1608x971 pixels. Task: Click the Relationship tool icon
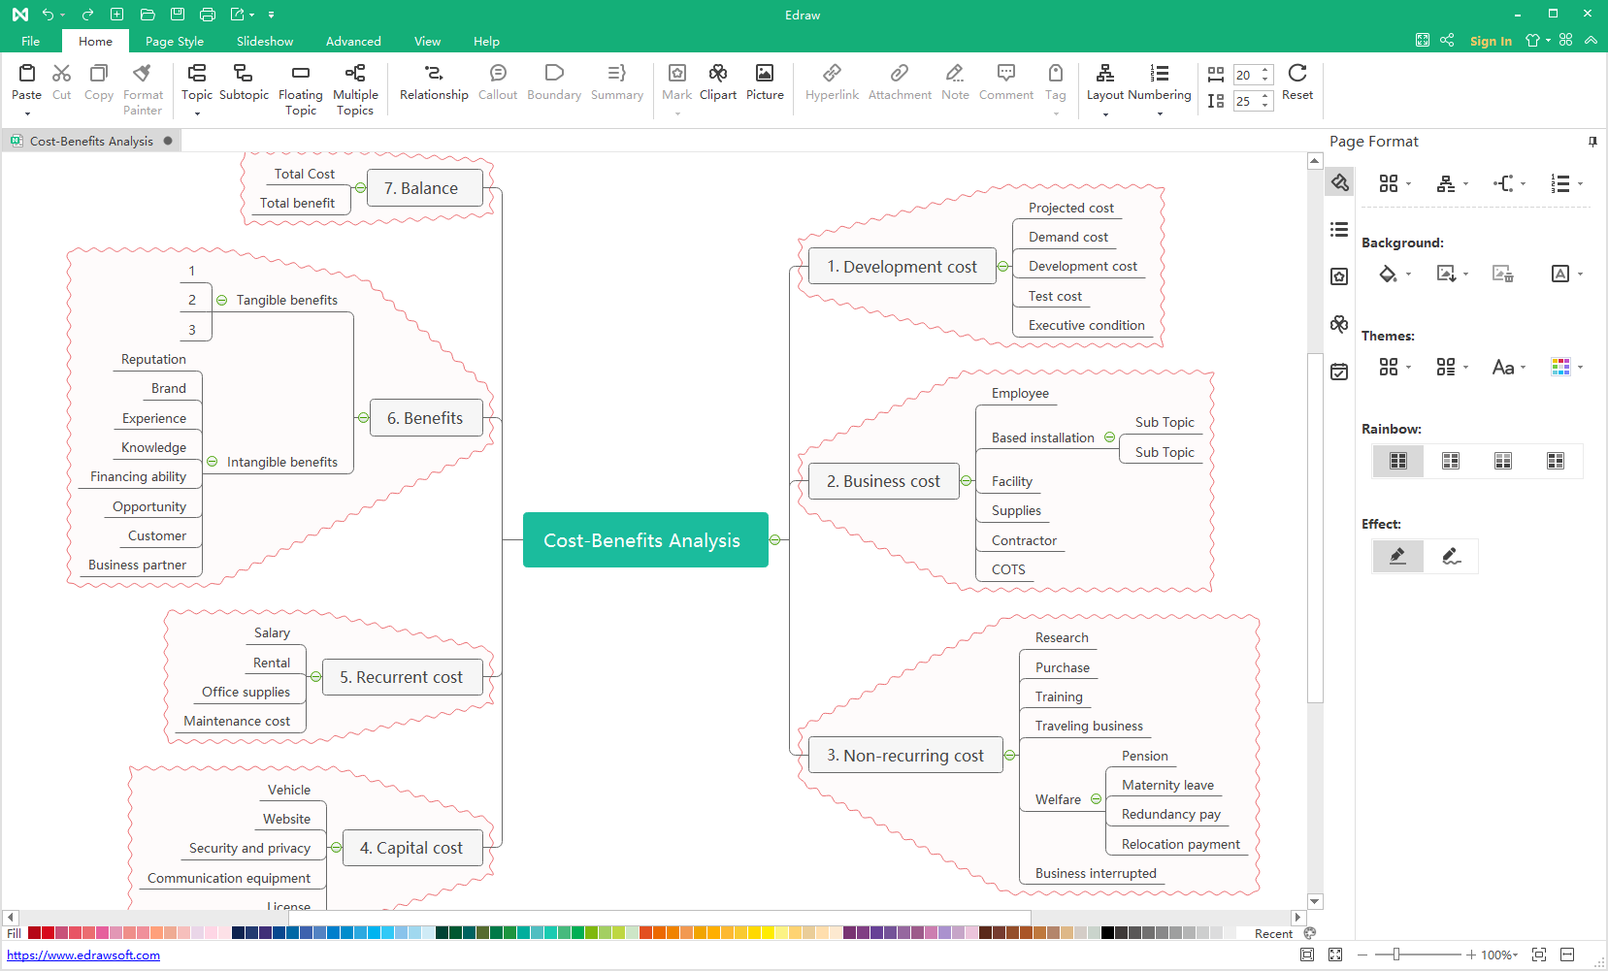(434, 74)
